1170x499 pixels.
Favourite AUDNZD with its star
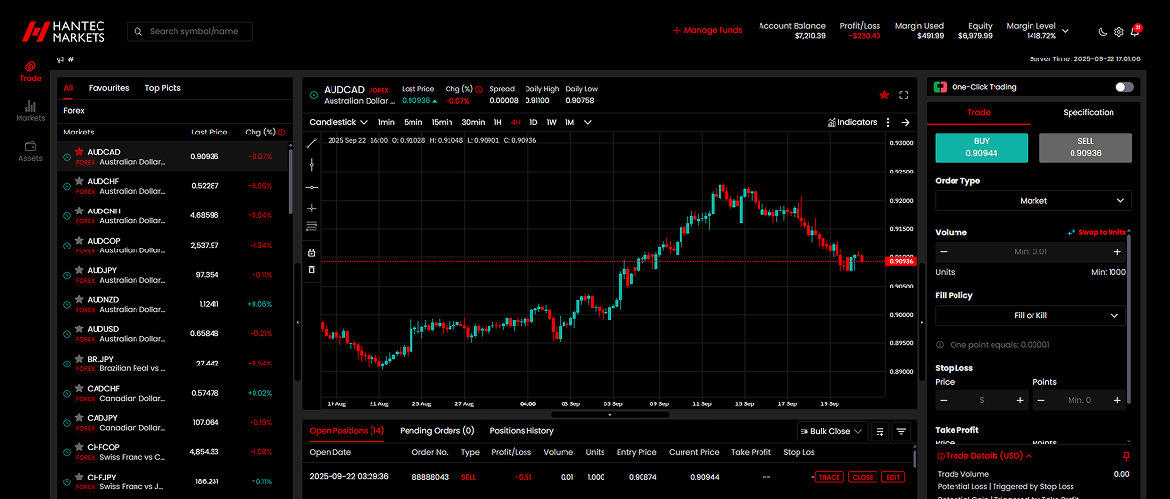(79, 299)
